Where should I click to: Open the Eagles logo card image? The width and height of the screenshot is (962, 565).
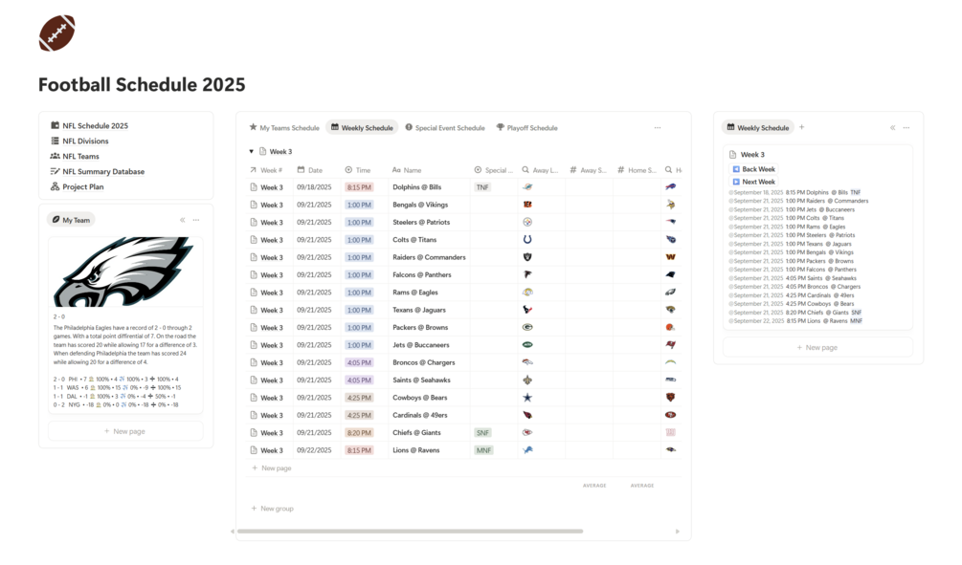[125, 272]
